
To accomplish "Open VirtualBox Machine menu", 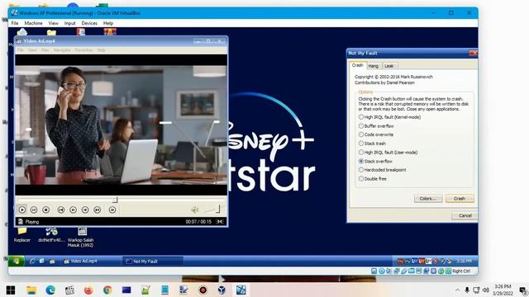I will click(33, 23).
